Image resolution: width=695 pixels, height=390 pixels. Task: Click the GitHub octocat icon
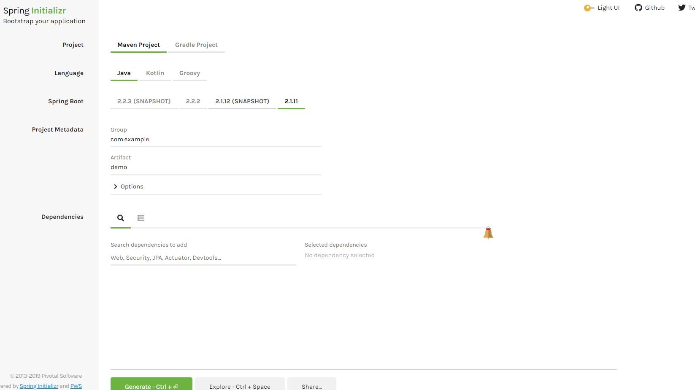coord(638,8)
